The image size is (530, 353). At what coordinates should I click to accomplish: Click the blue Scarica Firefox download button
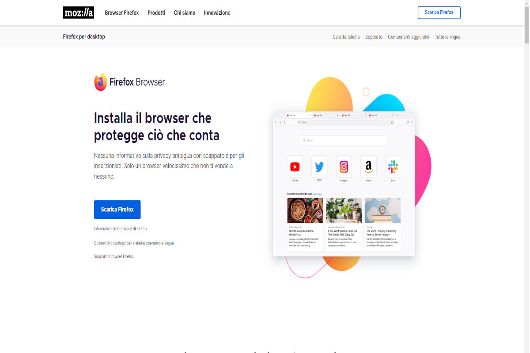point(117,210)
